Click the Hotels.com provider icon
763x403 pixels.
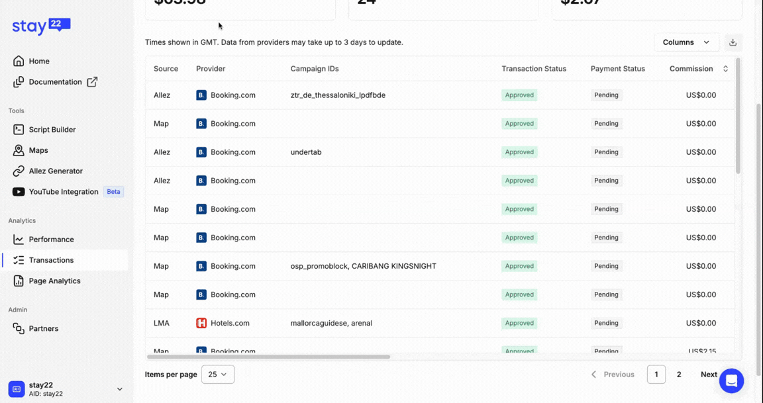point(201,323)
